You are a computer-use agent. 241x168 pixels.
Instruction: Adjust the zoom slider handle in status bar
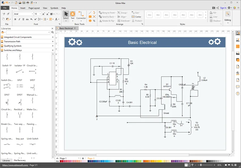201,165
